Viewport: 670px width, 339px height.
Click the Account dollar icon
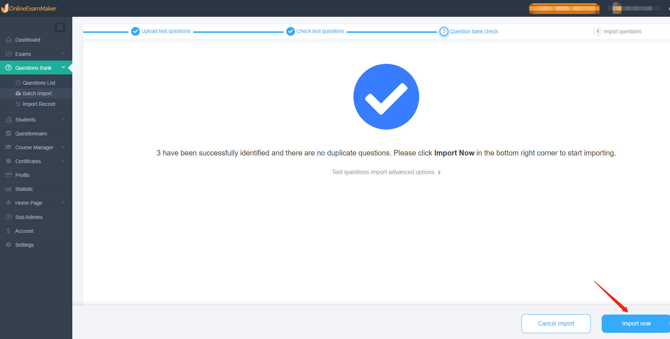pyautogui.click(x=9, y=231)
